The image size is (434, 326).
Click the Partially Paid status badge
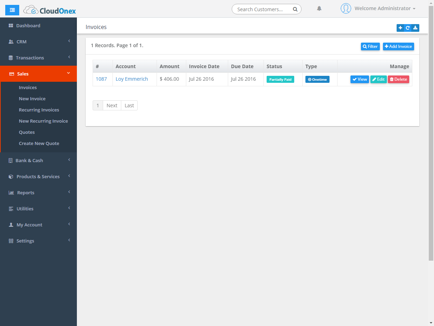click(280, 79)
